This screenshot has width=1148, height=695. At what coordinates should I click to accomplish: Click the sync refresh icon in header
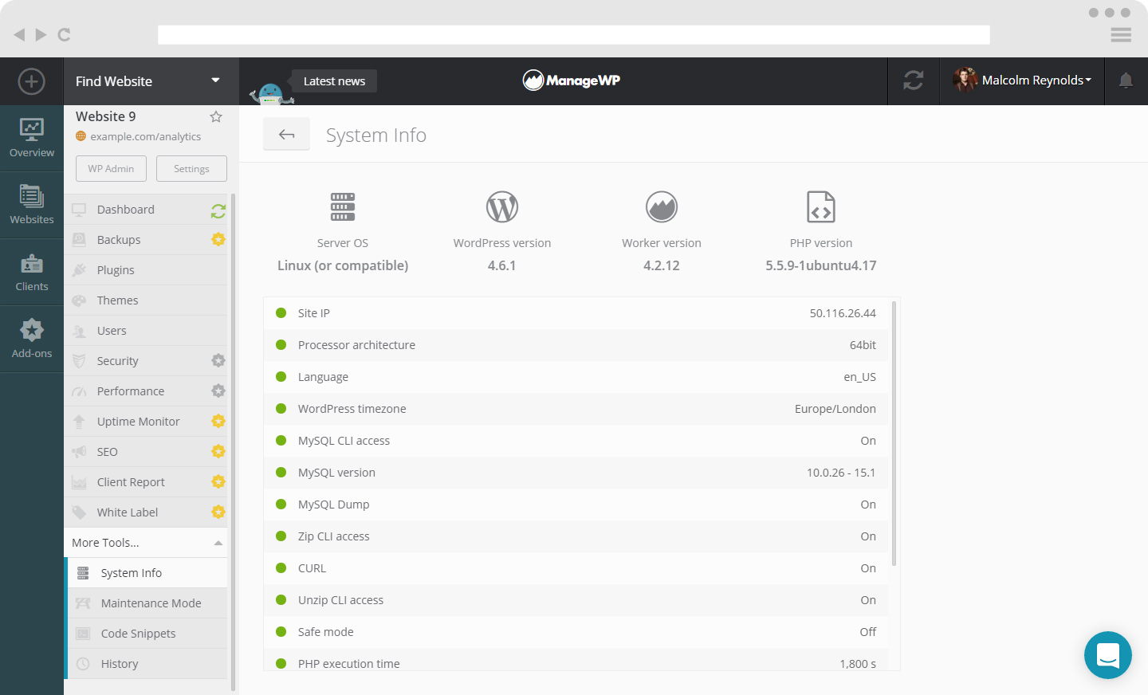coord(914,80)
